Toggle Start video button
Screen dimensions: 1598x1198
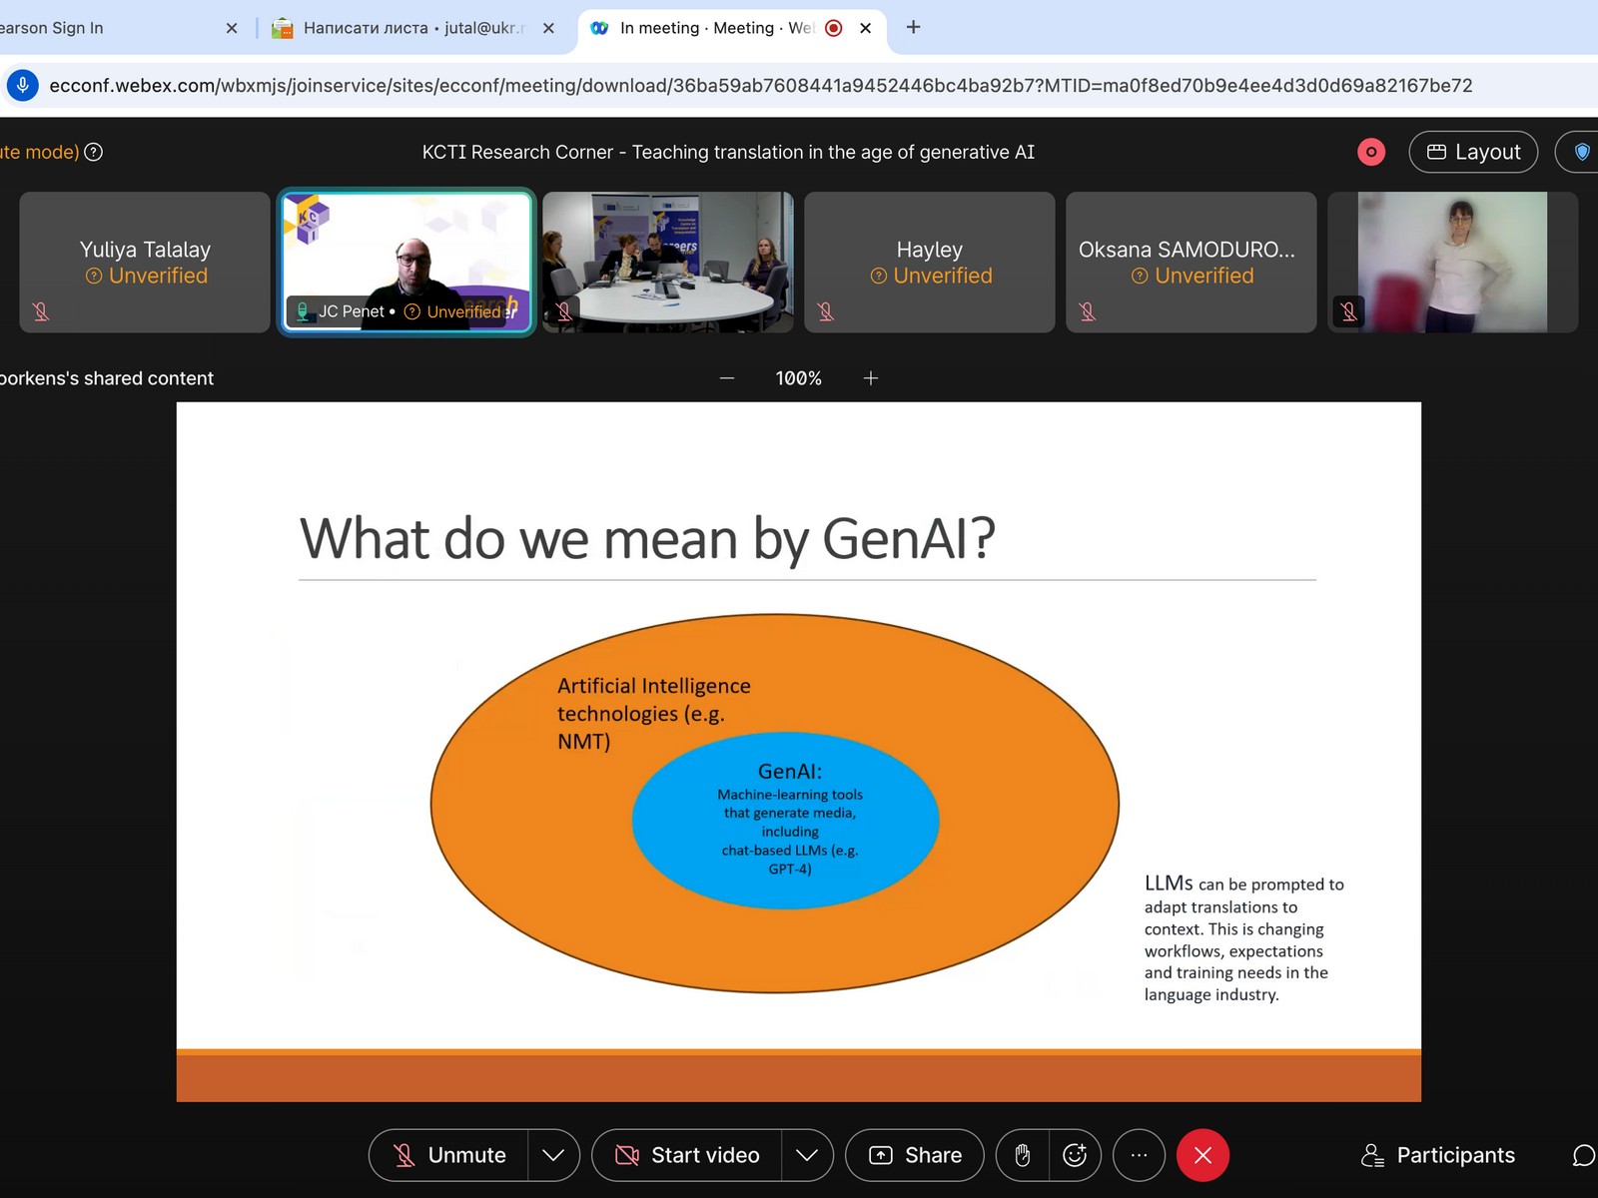pyautogui.click(x=687, y=1155)
